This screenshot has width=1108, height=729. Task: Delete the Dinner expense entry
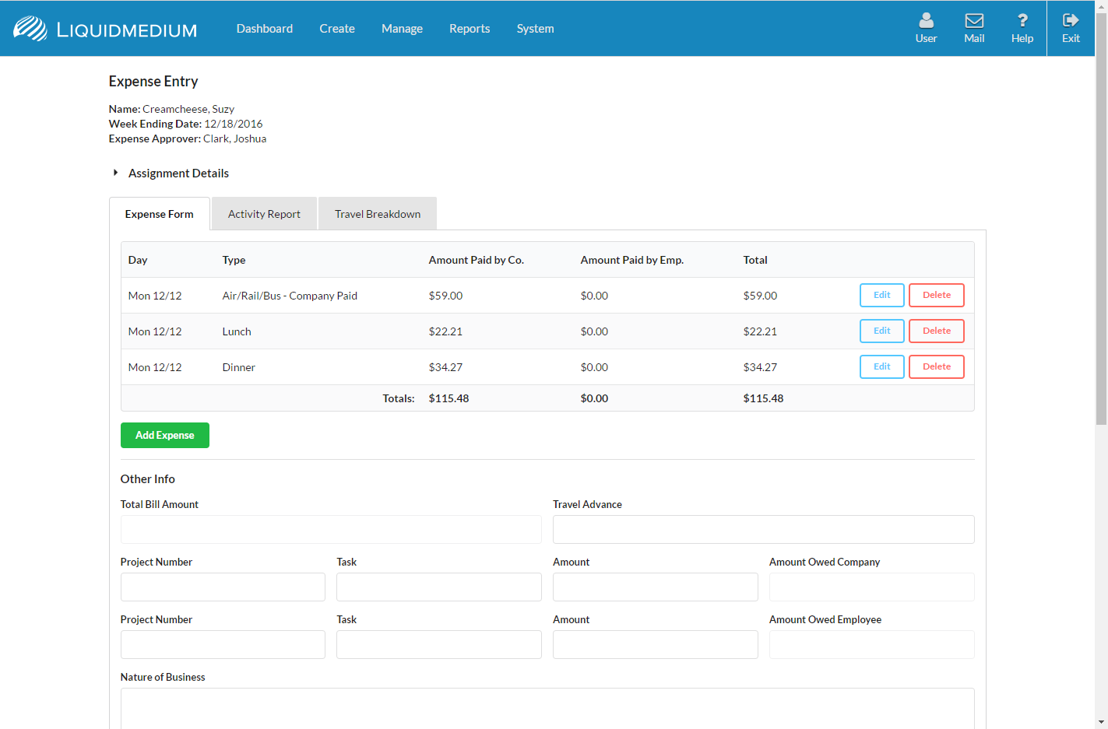click(x=936, y=367)
